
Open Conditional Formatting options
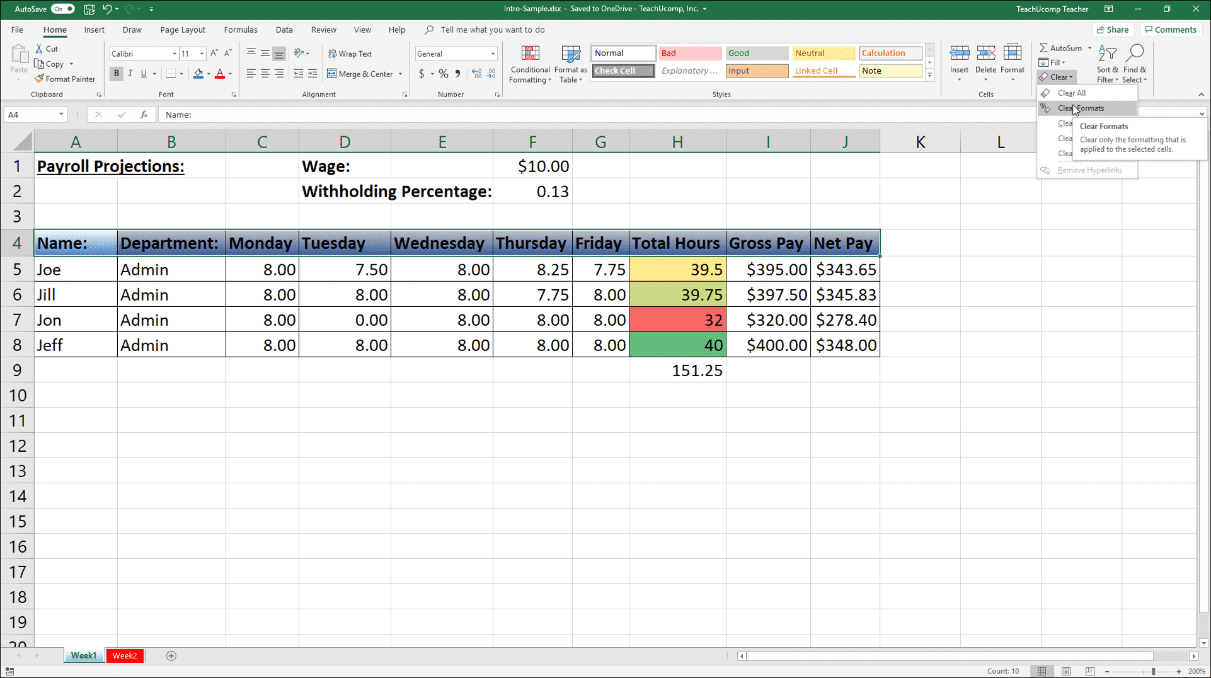pyautogui.click(x=530, y=64)
